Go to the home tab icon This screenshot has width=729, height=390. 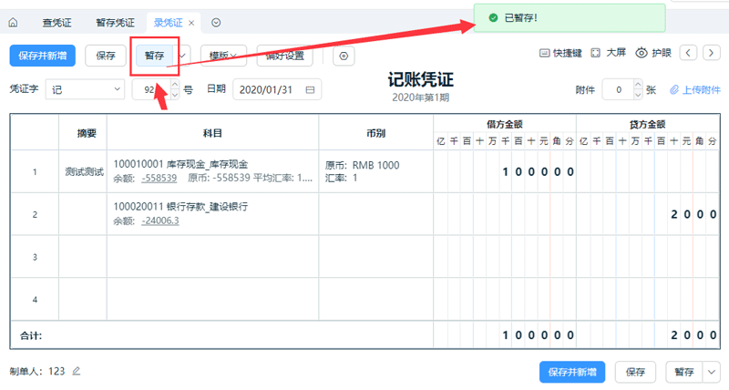(x=13, y=22)
